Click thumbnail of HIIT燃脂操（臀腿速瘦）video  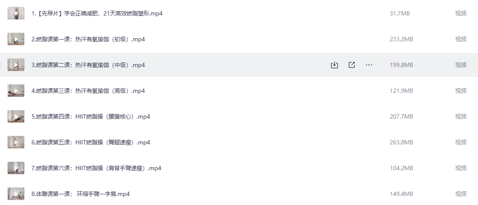[x=16, y=142]
